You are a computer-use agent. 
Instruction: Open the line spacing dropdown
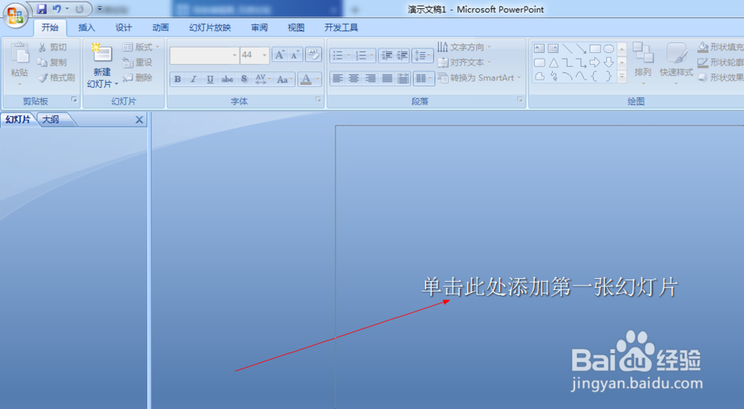pos(423,56)
